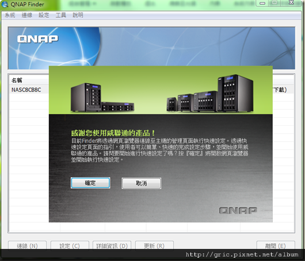Open the 連線 menu
The width and height of the screenshot is (305, 261).
(27, 15)
